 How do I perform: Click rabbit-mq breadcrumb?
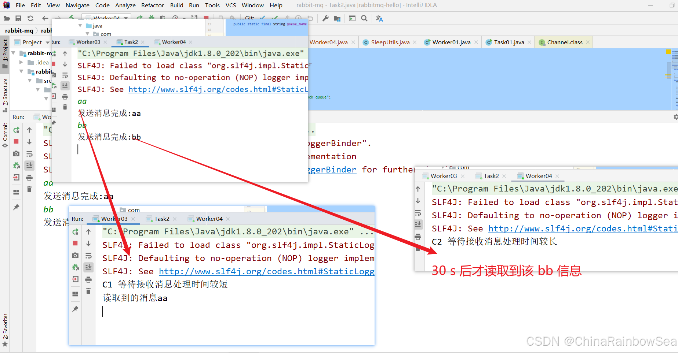pos(19,30)
